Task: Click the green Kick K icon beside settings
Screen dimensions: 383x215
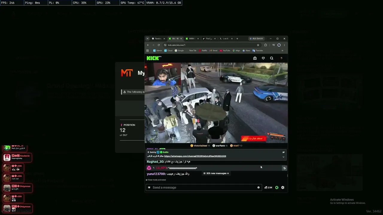Action: (x=277, y=188)
